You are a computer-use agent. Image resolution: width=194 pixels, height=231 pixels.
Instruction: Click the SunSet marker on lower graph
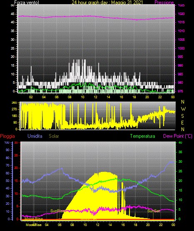pyautogui.click(x=154, y=211)
